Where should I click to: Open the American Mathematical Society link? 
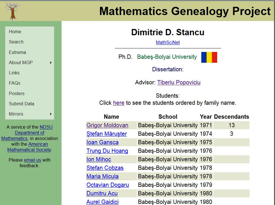pos(29,147)
